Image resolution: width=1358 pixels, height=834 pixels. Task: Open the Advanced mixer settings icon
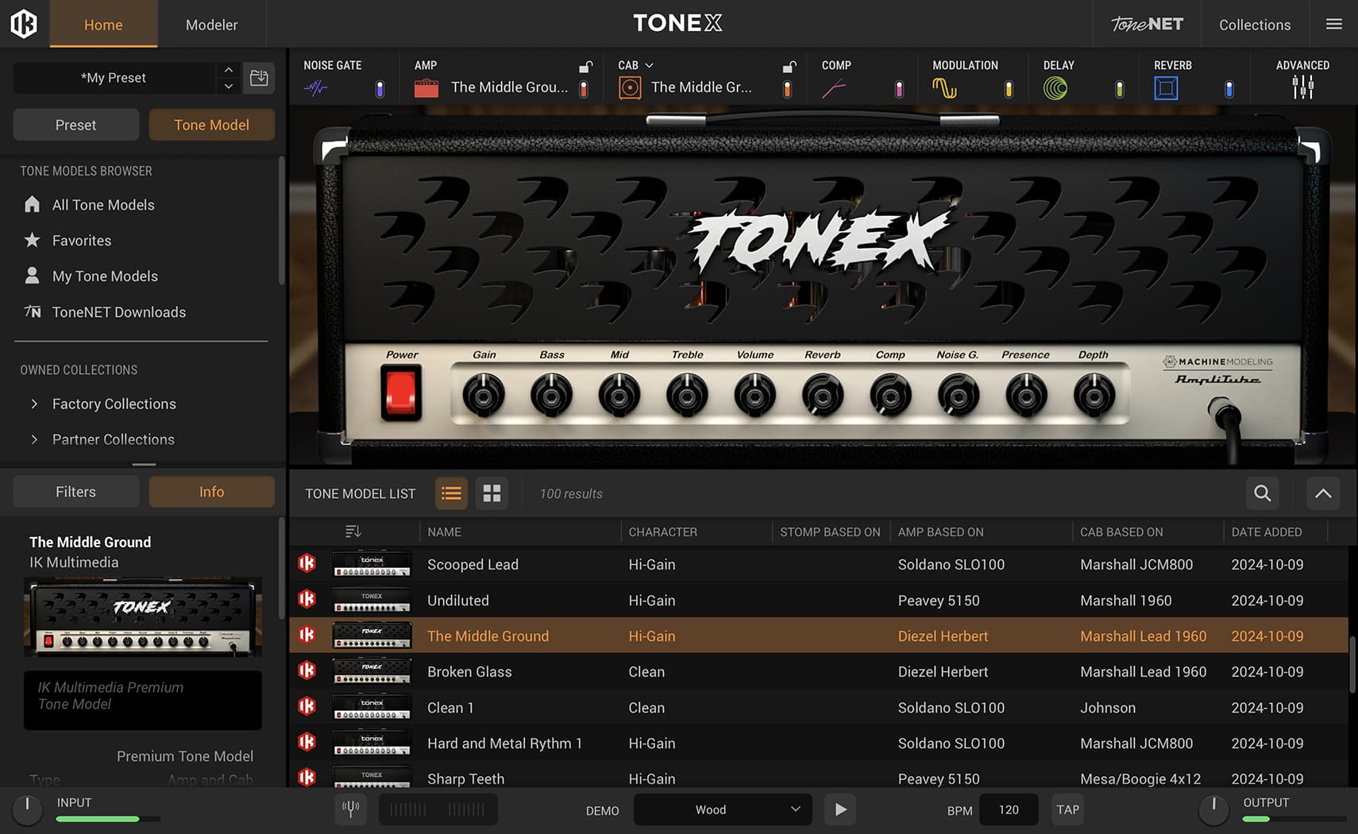(x=1302, y=87)
